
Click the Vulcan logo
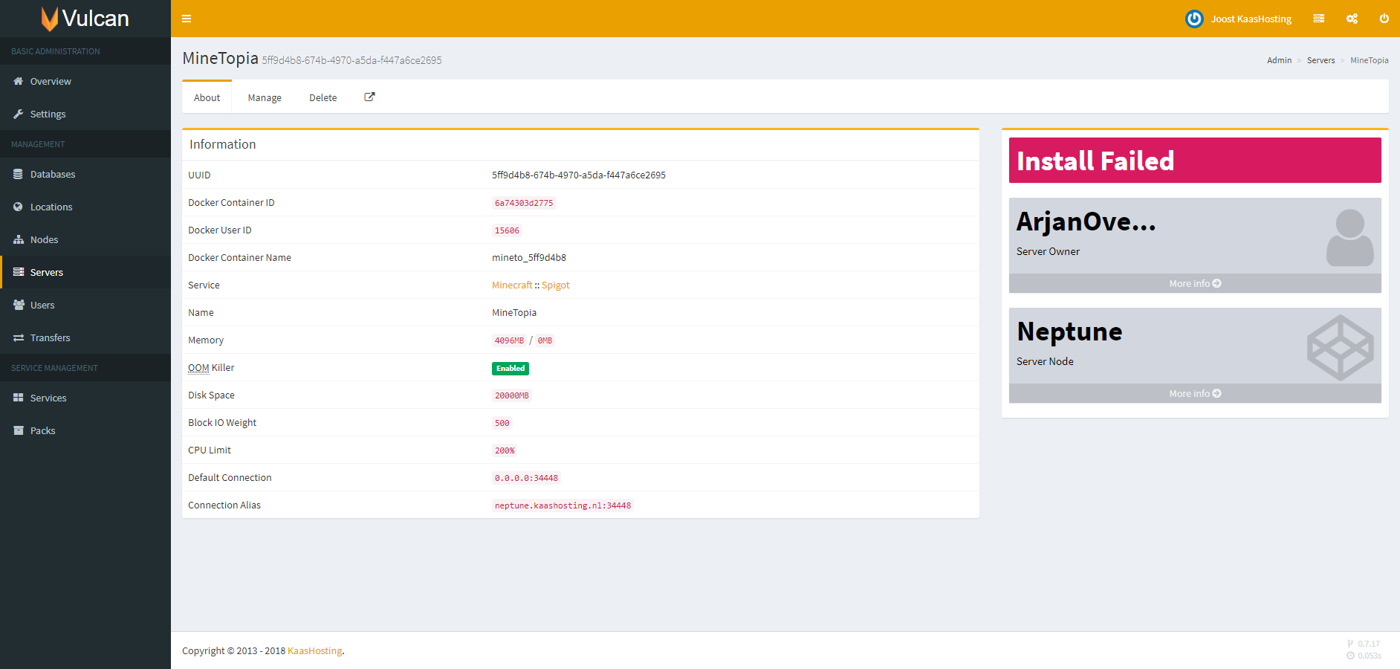point(85,19)
